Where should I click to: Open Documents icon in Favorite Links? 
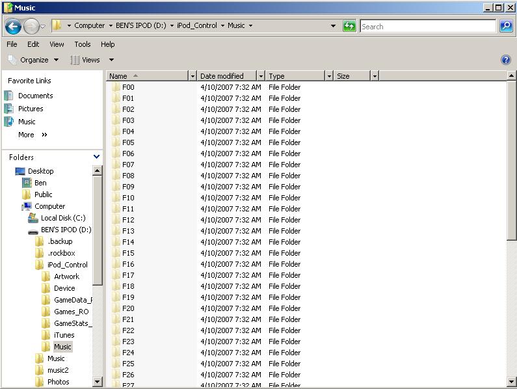coord(8,96)
